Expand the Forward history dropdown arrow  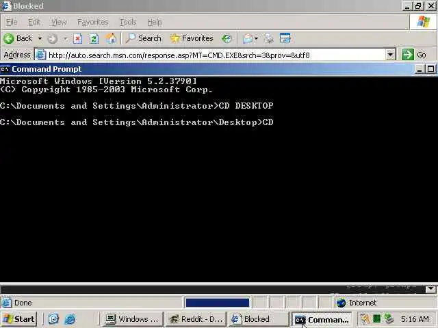(x=66, y=38)
